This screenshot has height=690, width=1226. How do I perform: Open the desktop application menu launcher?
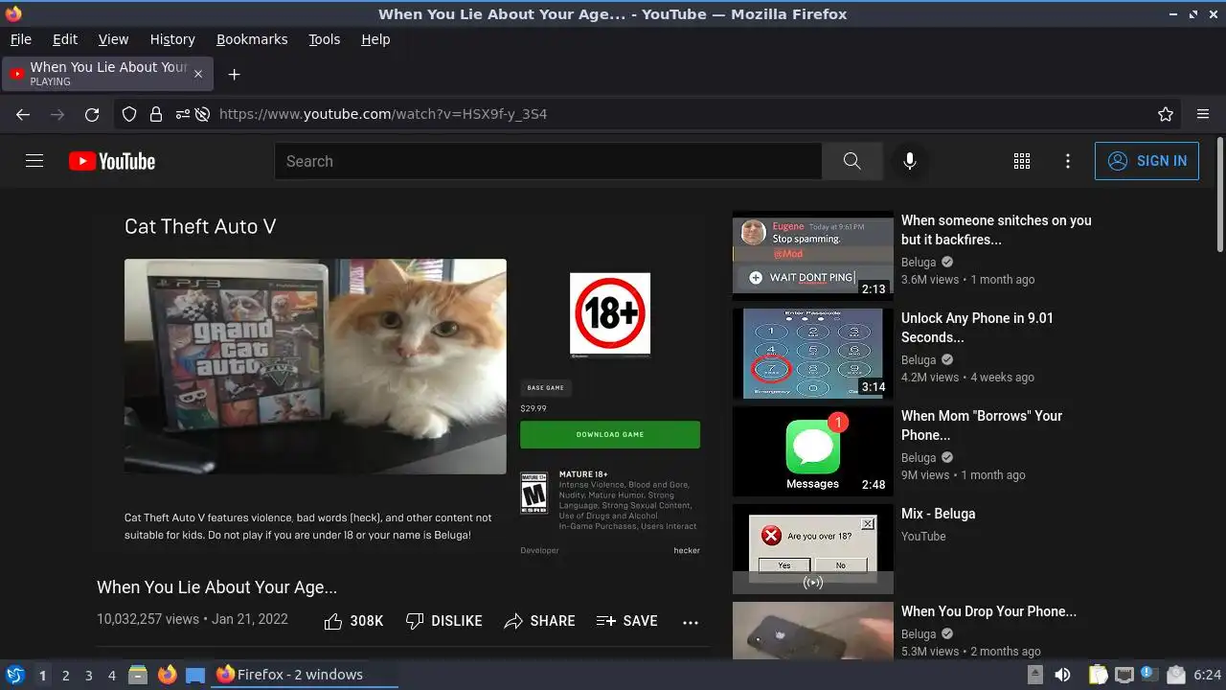click(14, 675)
